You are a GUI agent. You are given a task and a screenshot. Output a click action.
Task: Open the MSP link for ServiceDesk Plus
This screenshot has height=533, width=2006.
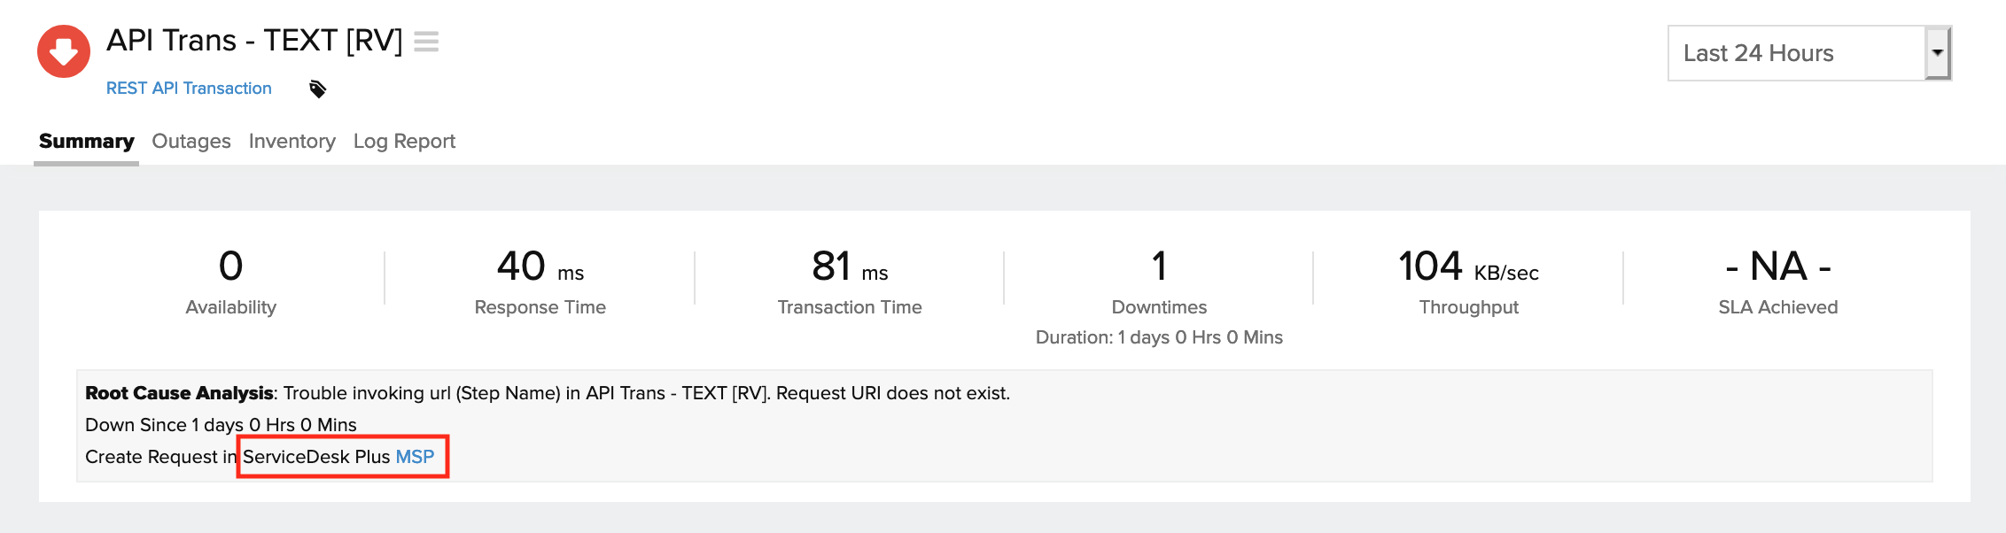point(415,457)
